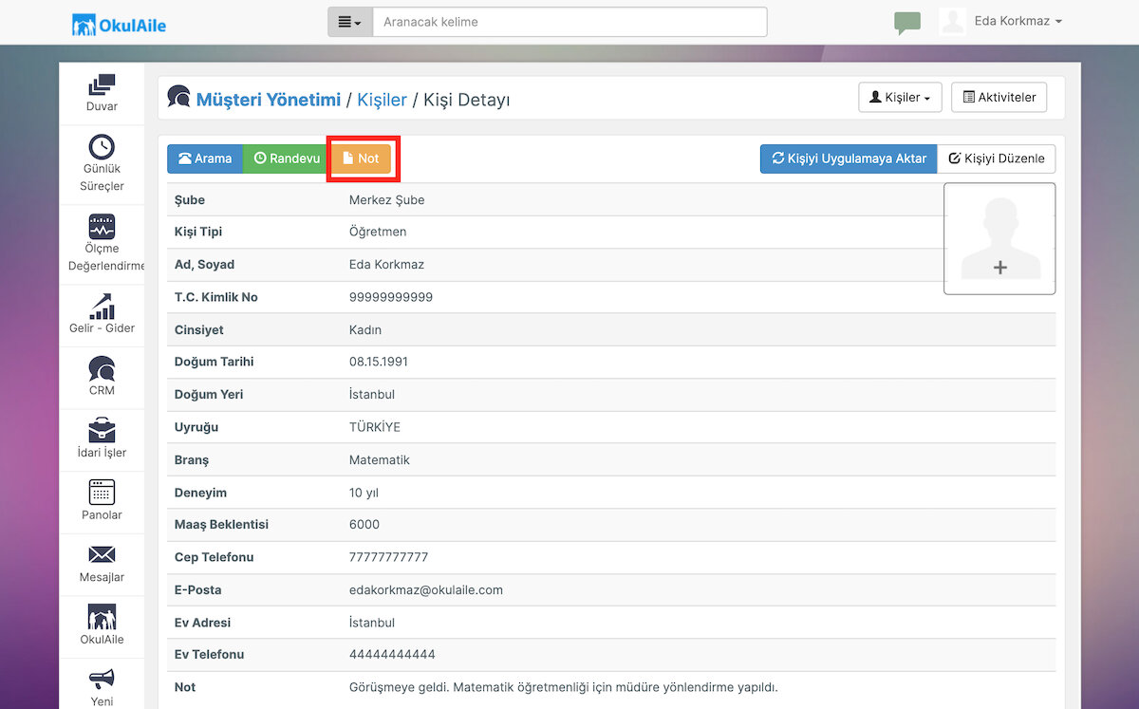Select the gender value Kadın
Screen dimensions: 1139x709
click(365, 330)
